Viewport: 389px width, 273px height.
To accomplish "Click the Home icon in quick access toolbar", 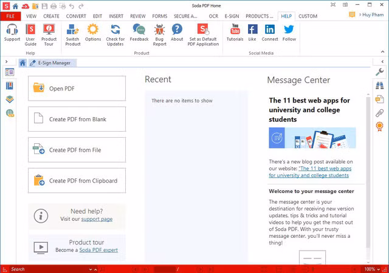I will [x=15, y=6].
